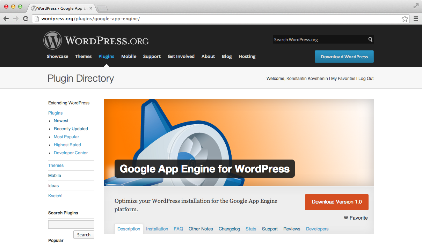The image size is (422, 243).
Task: Switch to the Reviews tab
Action: 292,229
